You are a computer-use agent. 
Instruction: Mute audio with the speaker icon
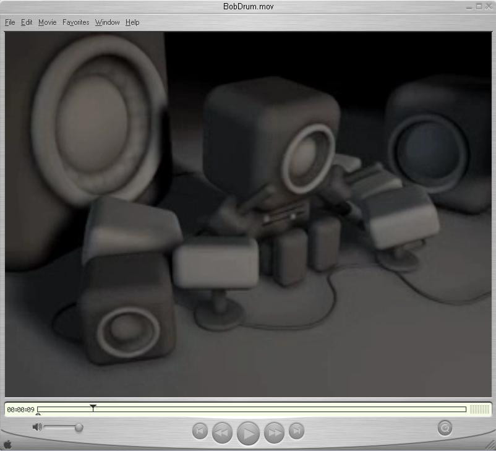tap(37, 427)
